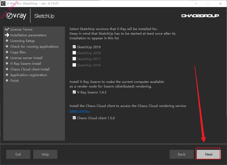Image resolution: width=227 pixels, height=165 pixels.
Task: Select the Installation parameters step
Action: coord(28,35)
